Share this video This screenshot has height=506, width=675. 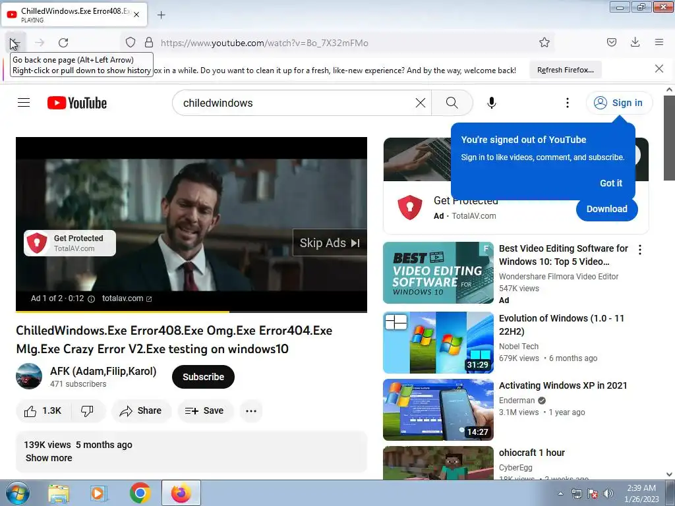[x=141, y=411]
